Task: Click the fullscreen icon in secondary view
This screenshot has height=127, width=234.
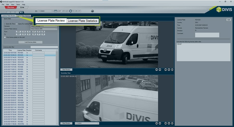Action: pyautogui.click(x=172, y=123)
